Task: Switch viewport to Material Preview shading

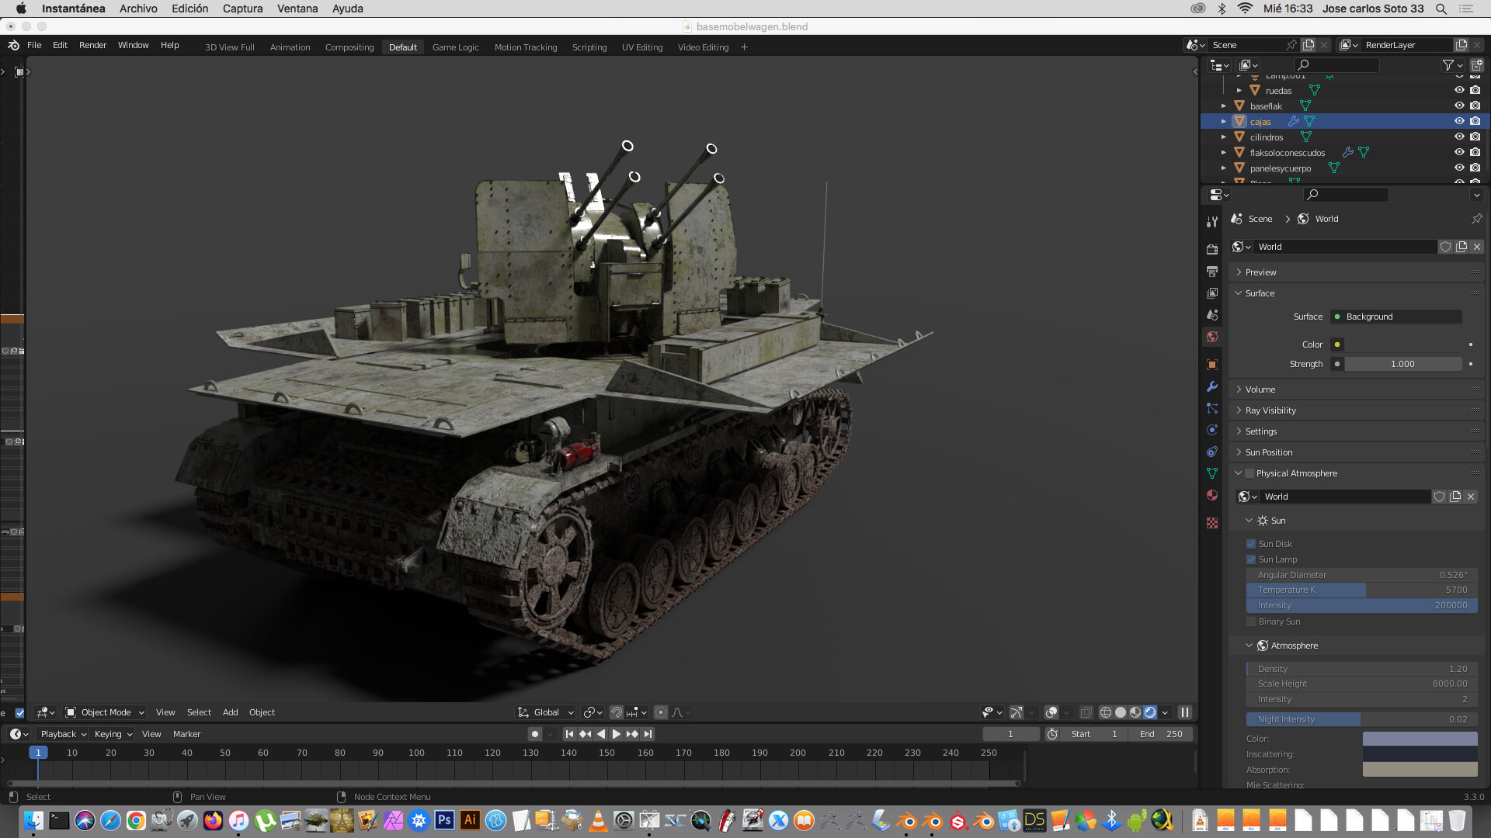Action: pyautogui.click(x=1135, y=712)
